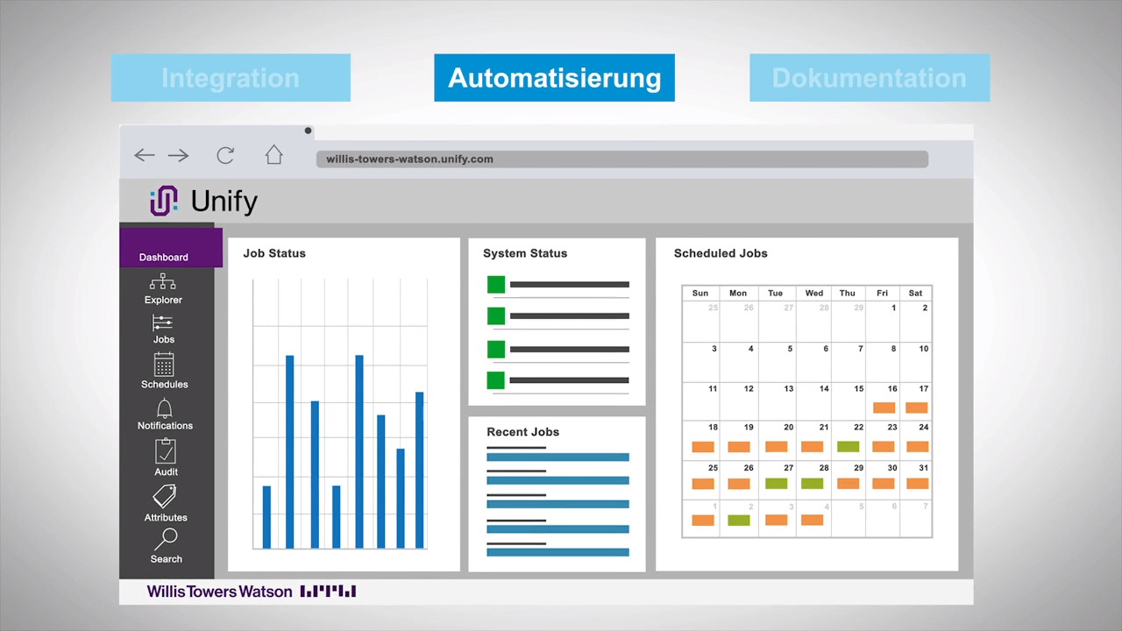Click the orange job on day 25

(x=703, y=484)
